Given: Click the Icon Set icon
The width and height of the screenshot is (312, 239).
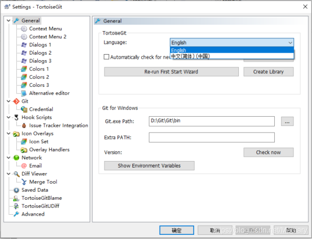Looking at the screenshot, I should [24, 141].
